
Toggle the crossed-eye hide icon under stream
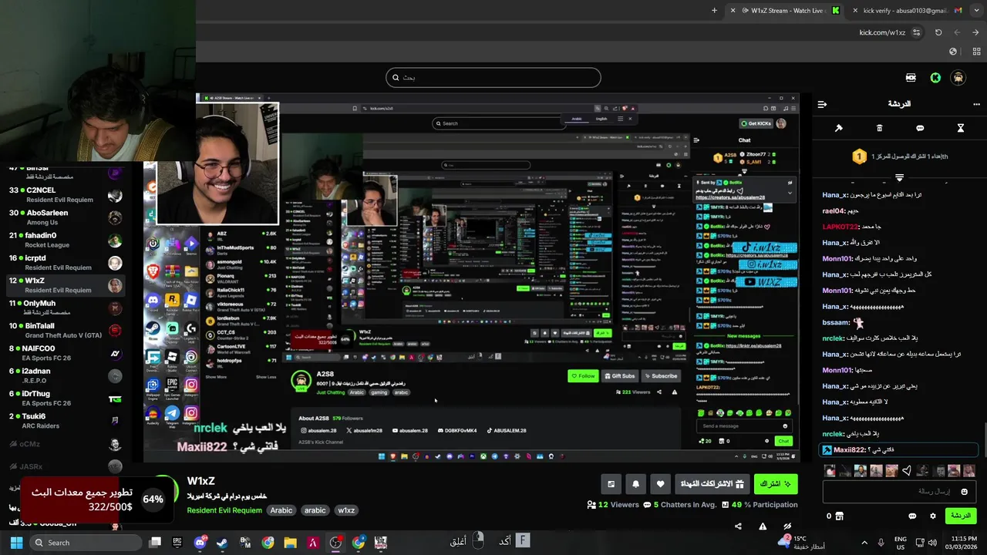[x=787, y=526]
